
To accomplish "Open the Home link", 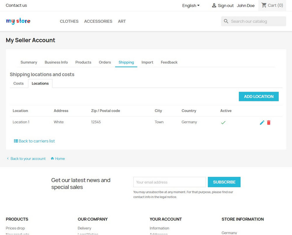I will [x=60, y=159].
